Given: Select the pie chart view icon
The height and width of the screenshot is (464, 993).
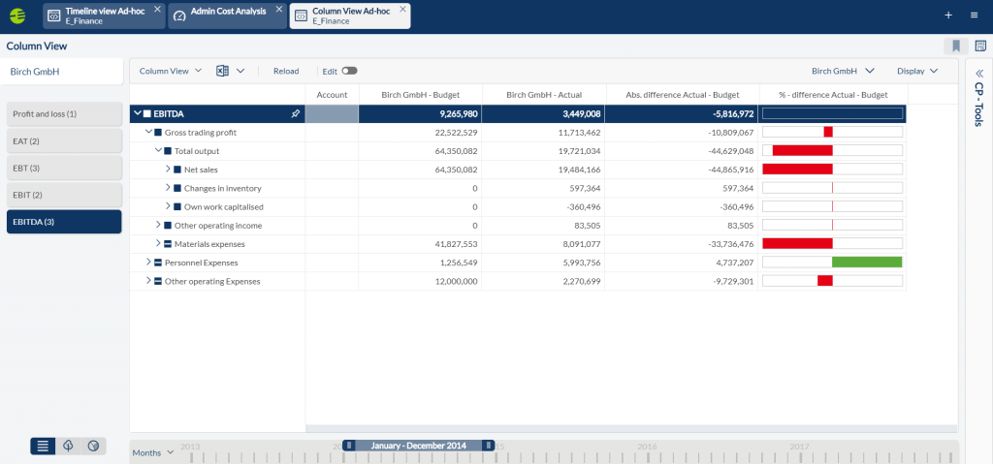Looking at the screenshot, I should click(x=94, y=446).
